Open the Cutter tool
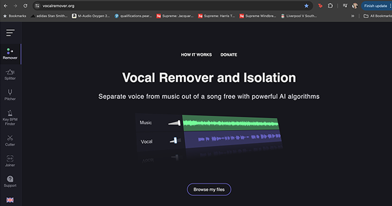The width and height of the screenshot is (392, 206). [x=10, y=141]
